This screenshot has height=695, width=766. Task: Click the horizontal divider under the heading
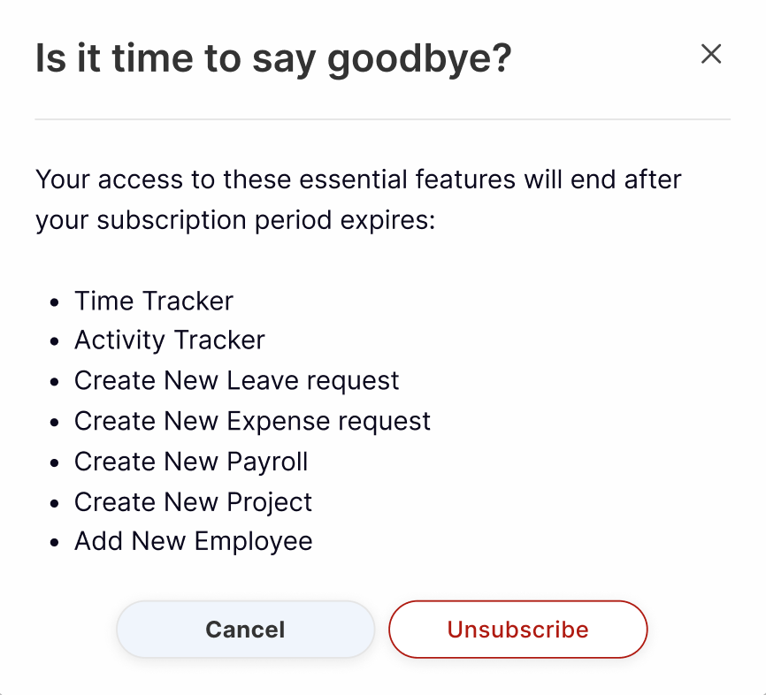382,118
